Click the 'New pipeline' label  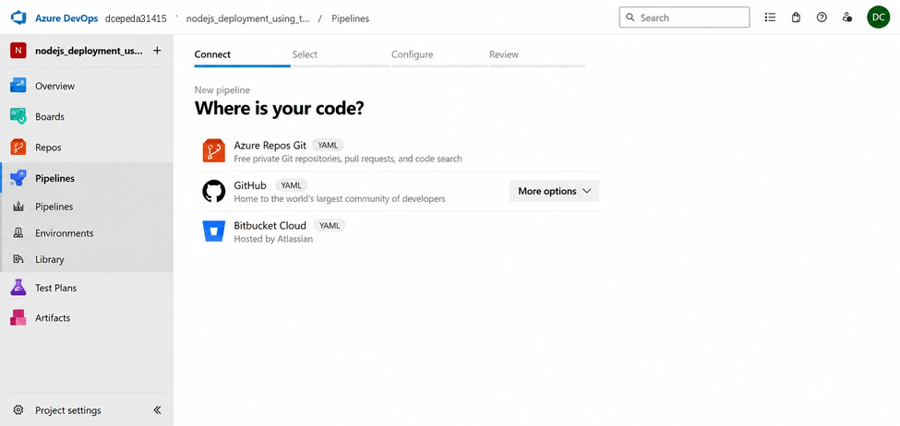(222, 90)
